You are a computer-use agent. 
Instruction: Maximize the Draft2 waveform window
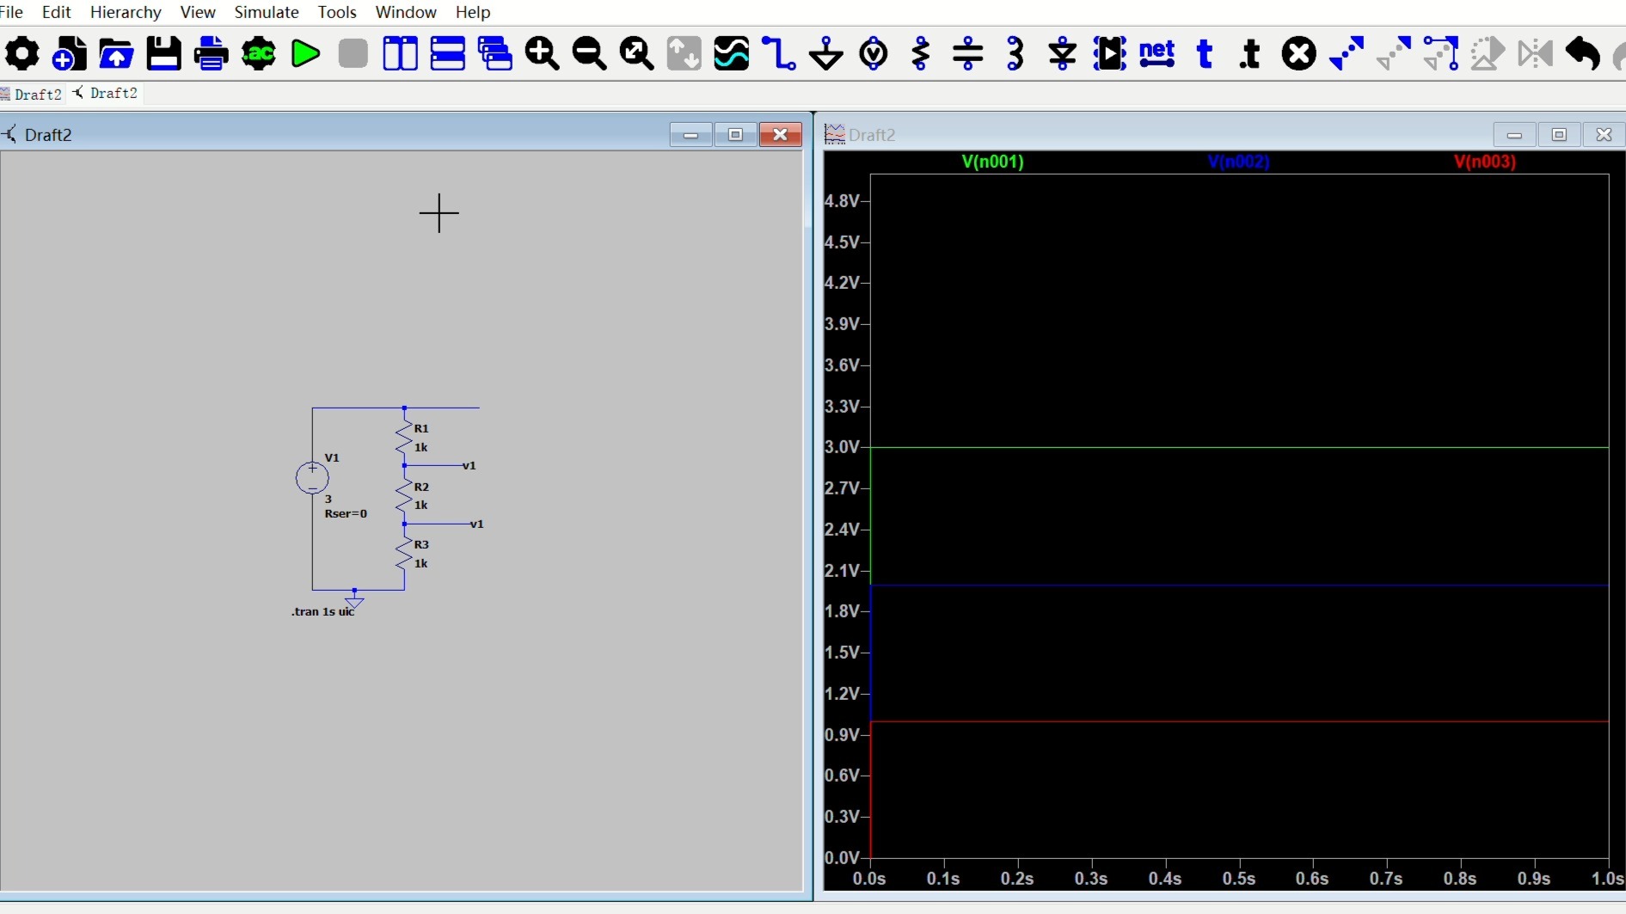1559,135
